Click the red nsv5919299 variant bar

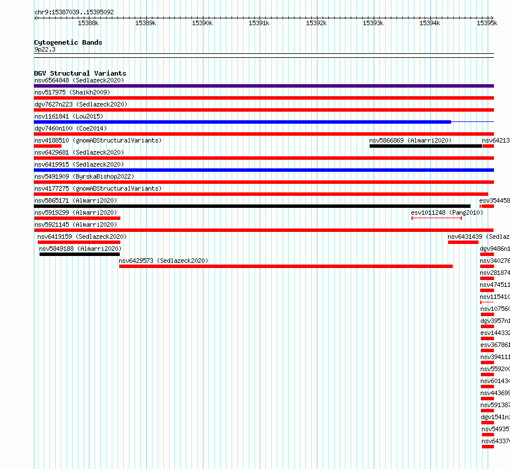point(77,218)
